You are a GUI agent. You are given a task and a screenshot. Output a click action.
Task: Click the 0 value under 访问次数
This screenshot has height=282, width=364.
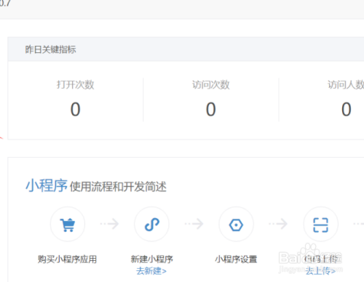click(x=211, y=109)
